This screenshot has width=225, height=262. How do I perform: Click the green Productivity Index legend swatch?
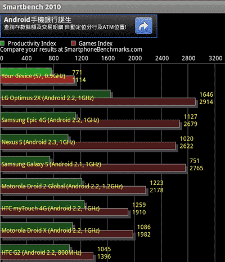2,43
